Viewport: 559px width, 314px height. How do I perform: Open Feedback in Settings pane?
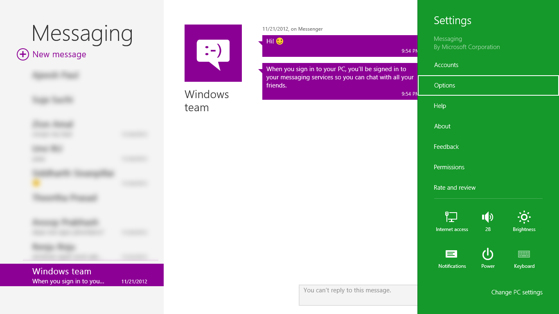click(x=488, y=147)
